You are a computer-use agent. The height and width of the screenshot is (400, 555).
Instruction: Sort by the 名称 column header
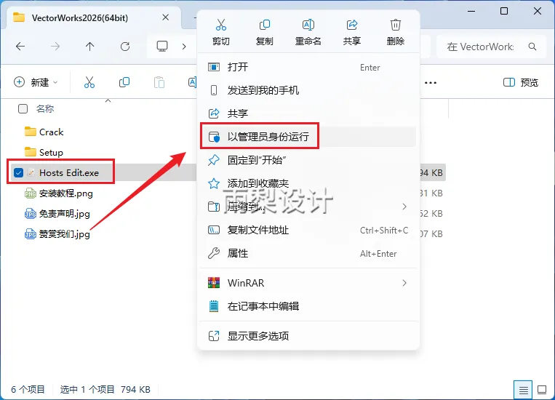tap(45, 108)
